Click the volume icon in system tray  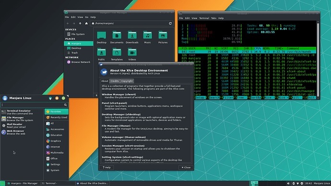tap(288, 184)
